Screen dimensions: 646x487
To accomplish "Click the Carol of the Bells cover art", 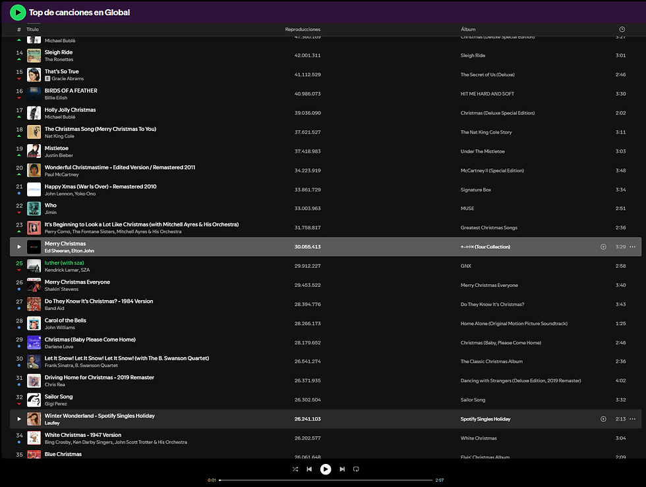I will tap(34, 323).
